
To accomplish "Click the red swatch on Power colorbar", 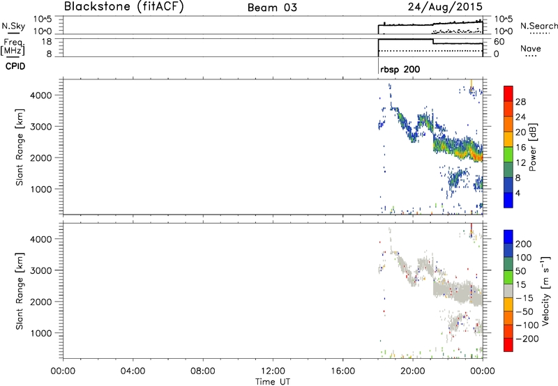I will [508, 93].
